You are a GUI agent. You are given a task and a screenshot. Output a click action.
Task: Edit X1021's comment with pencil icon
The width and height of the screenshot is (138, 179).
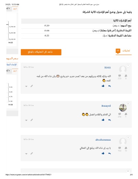(32, 86)
